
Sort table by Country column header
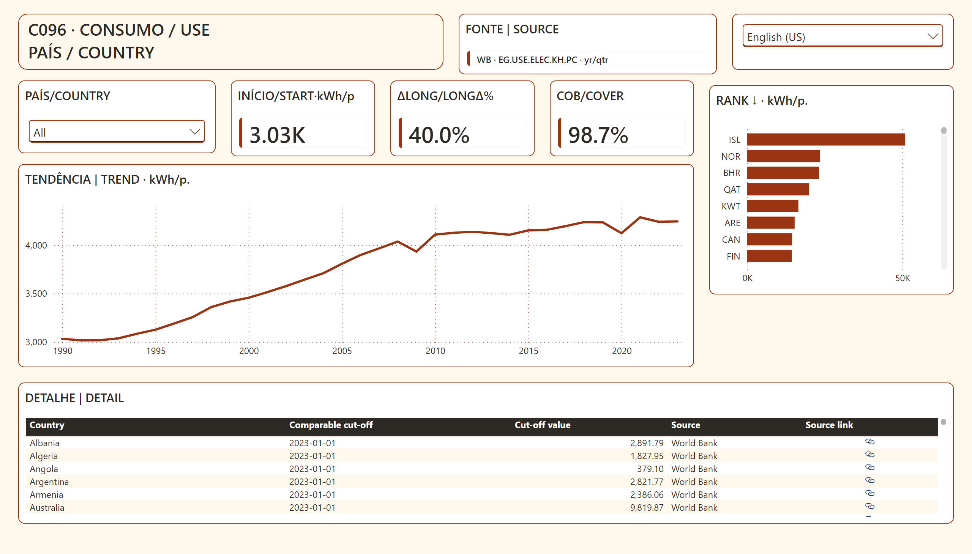[47, 425]
